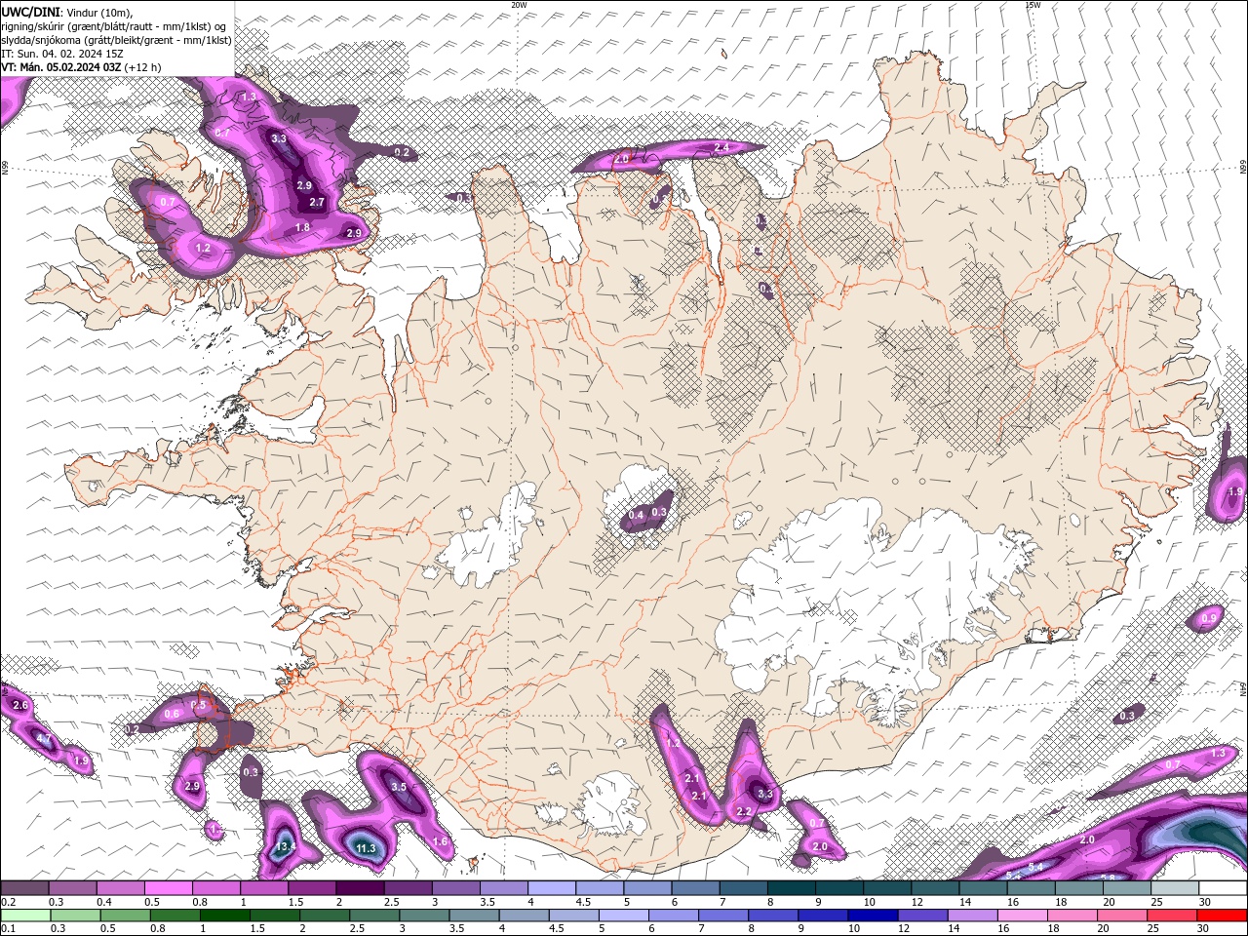The height and width of the screenshot is (936, 1248).
Task: Select the navy blue 10–12 swatch in the rain legend
Action: tap(873, 916)
